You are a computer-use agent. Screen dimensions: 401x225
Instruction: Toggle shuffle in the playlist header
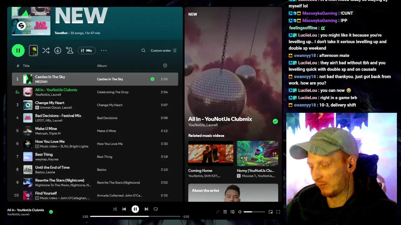click(x=46, y=50)
